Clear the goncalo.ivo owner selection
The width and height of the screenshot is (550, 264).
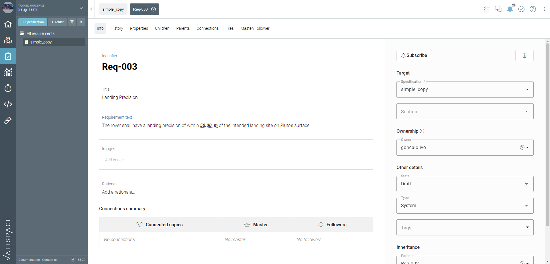[x=522, y=147]
